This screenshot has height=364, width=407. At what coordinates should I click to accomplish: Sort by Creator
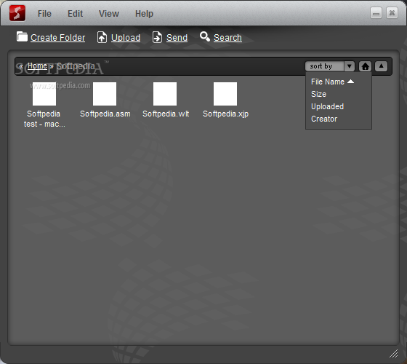(x=324, y=119)
